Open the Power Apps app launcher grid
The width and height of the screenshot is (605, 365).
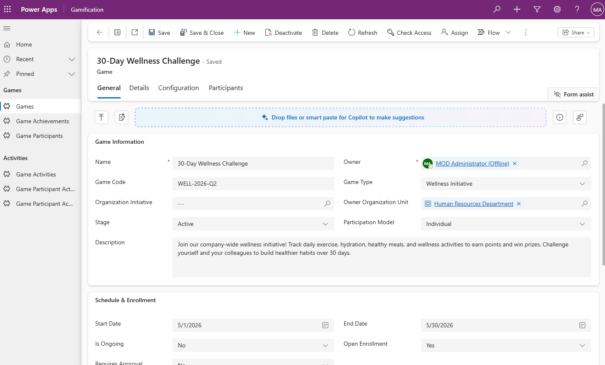8,9
